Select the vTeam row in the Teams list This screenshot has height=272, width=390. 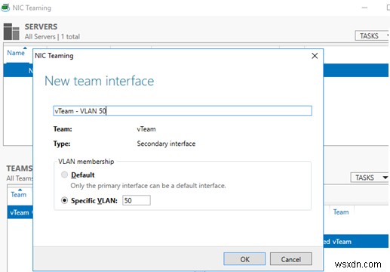tap(20, 212)
